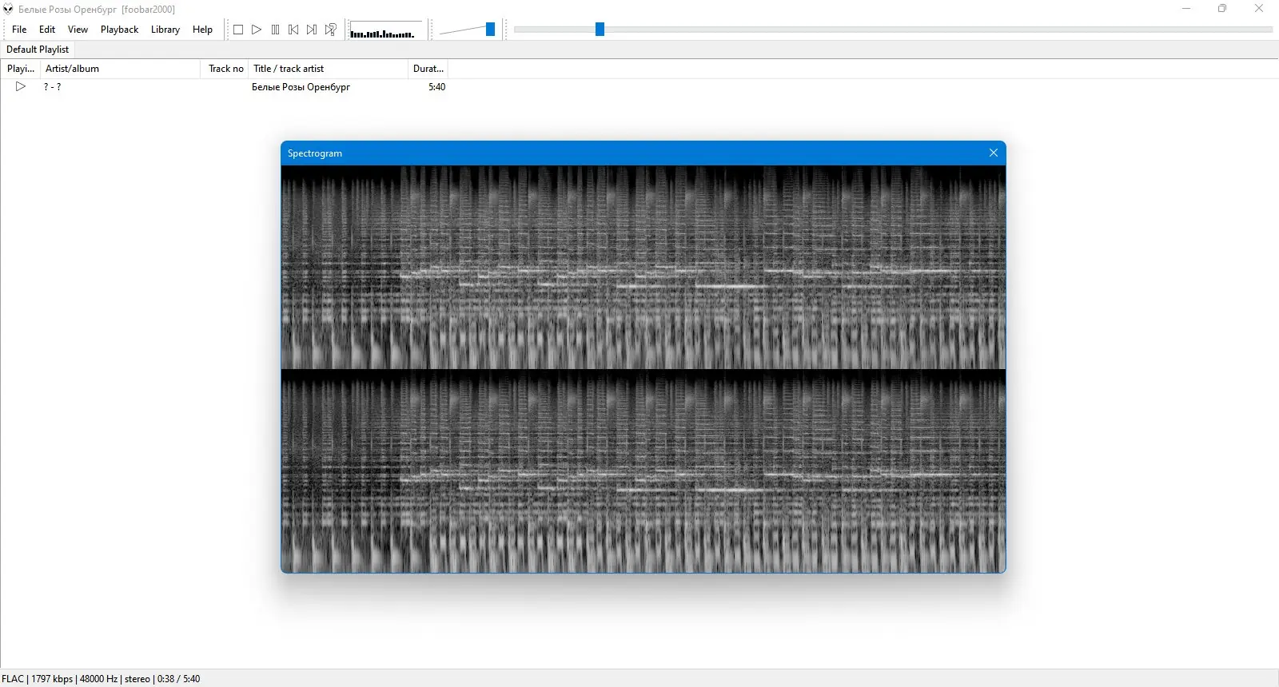
Task: Click the now-playing indicator icon in playlist row
Action: [21, 86]
